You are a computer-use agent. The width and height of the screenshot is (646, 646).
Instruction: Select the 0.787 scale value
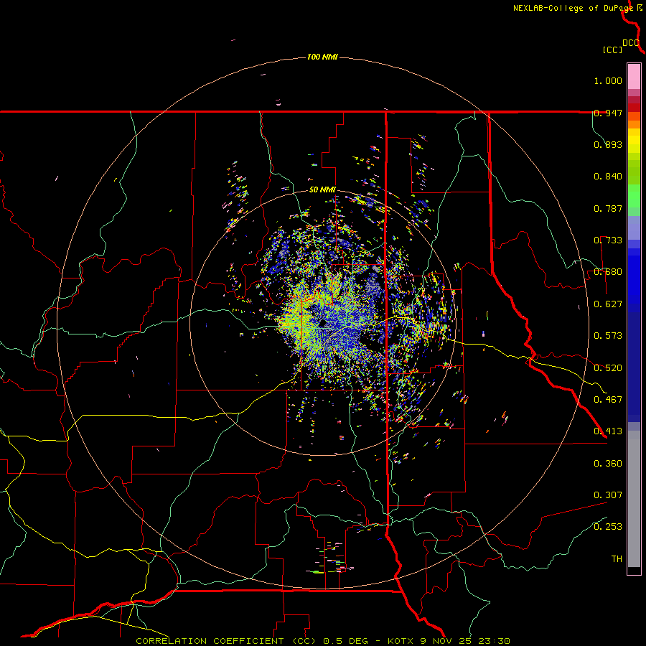click(x=608, y=208)
